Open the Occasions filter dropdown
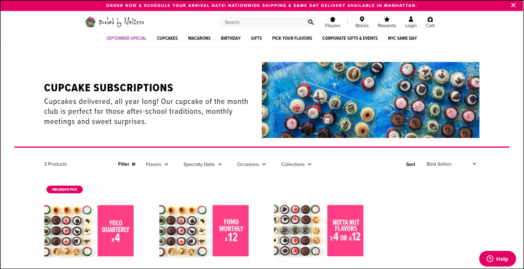Viewport: 524px width, 269px height. (251, 164)
